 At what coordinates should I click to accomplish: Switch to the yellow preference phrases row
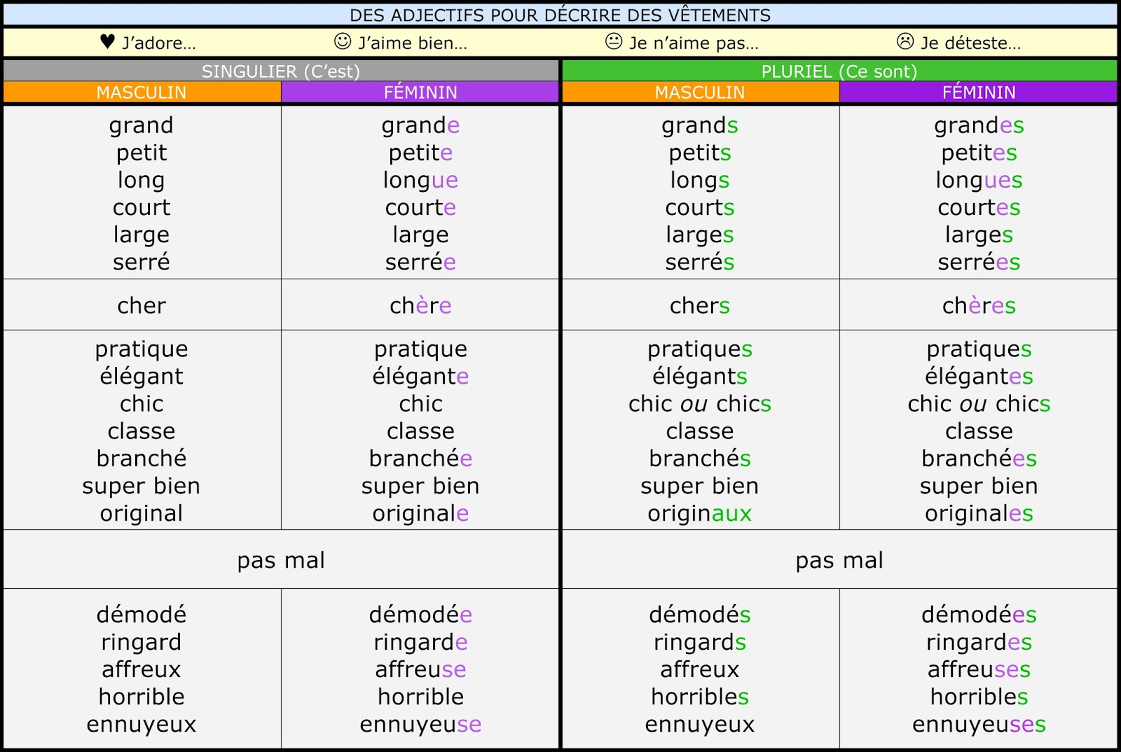click(x=560, y=42)
